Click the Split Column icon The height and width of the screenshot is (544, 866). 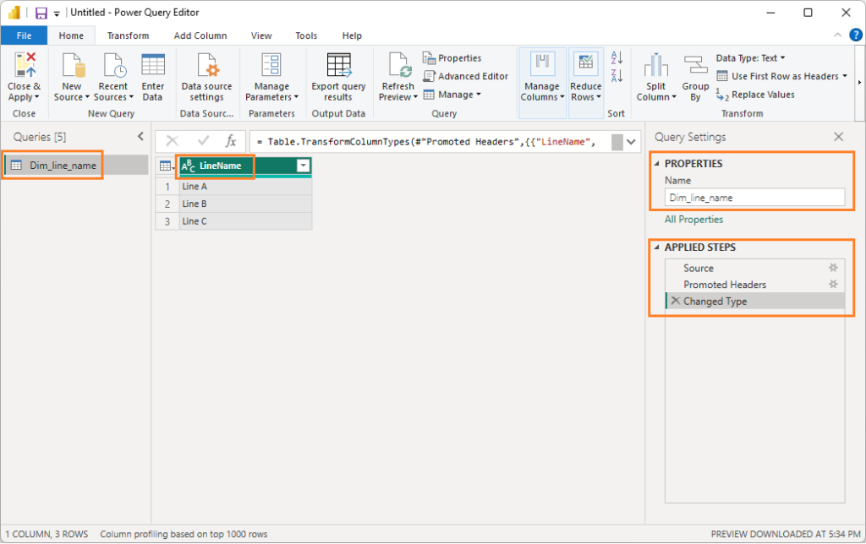pos(656,65)
